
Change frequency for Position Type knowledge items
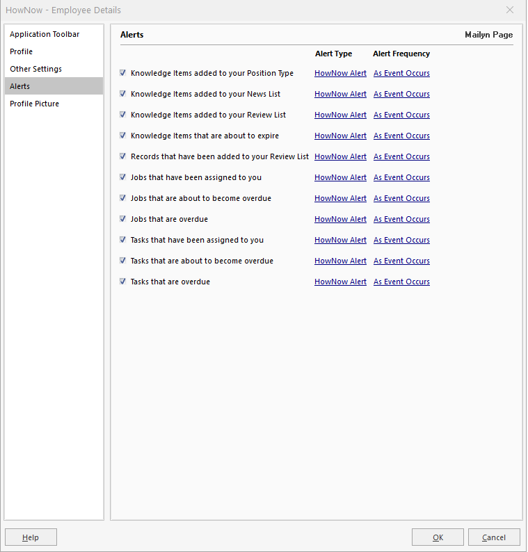pos(401,73)
